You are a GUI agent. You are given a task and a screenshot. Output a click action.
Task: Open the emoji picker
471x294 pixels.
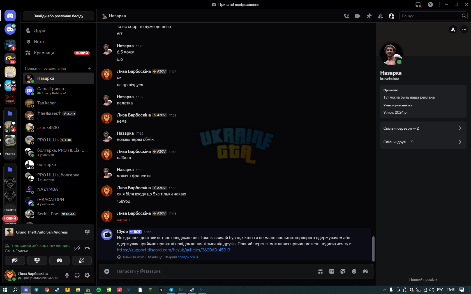point(354,271)
